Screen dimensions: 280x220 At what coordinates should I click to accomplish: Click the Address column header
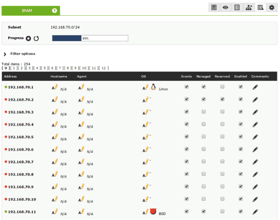point(10,76)
